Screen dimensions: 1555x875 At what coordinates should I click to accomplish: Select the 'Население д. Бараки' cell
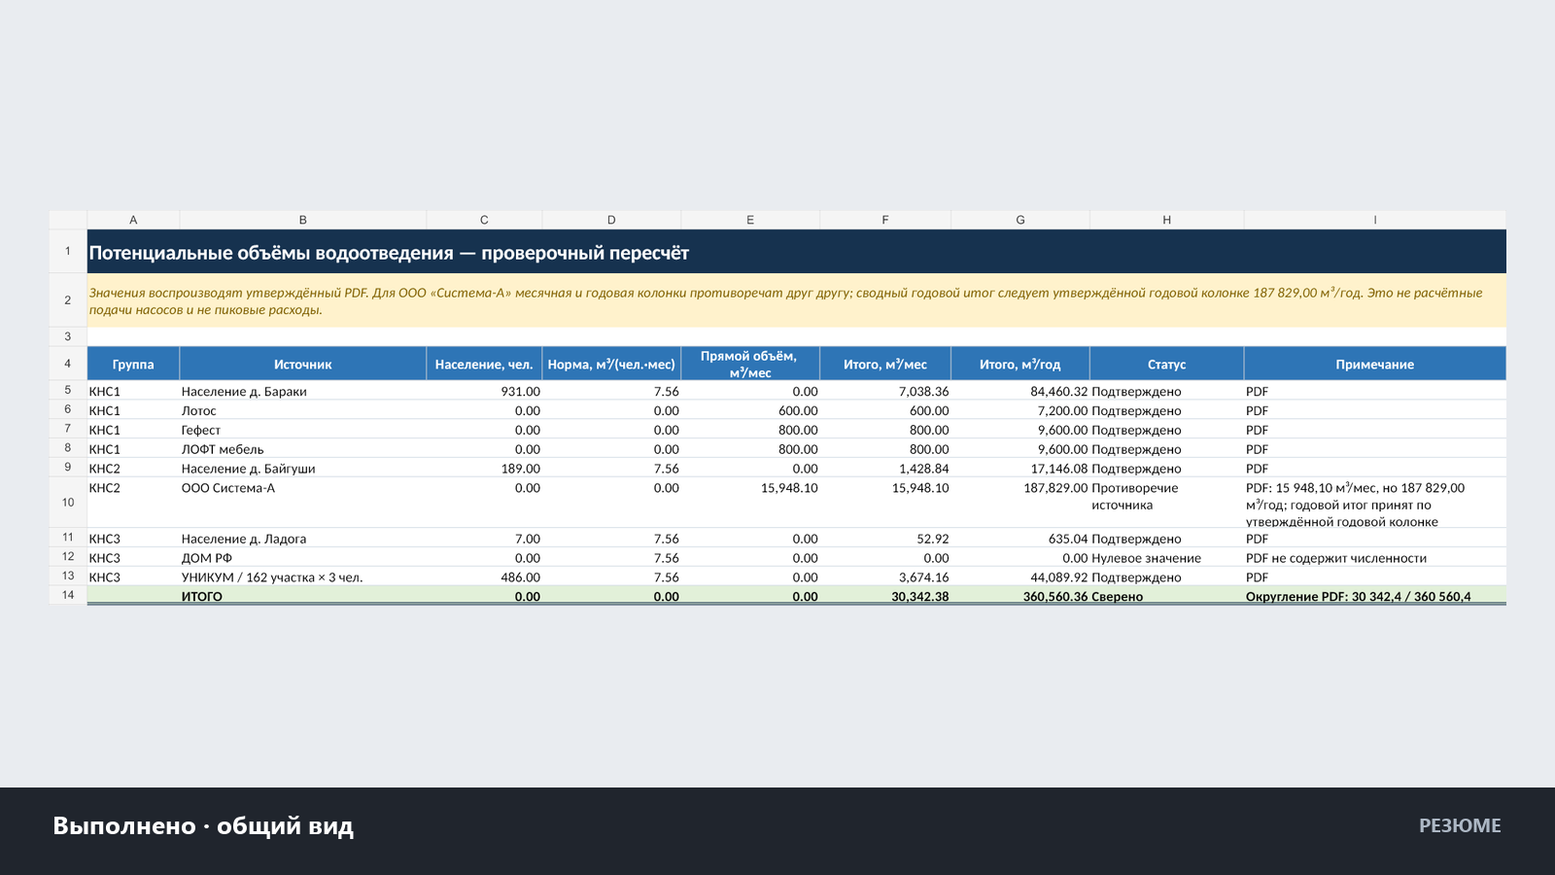(303, 391)
